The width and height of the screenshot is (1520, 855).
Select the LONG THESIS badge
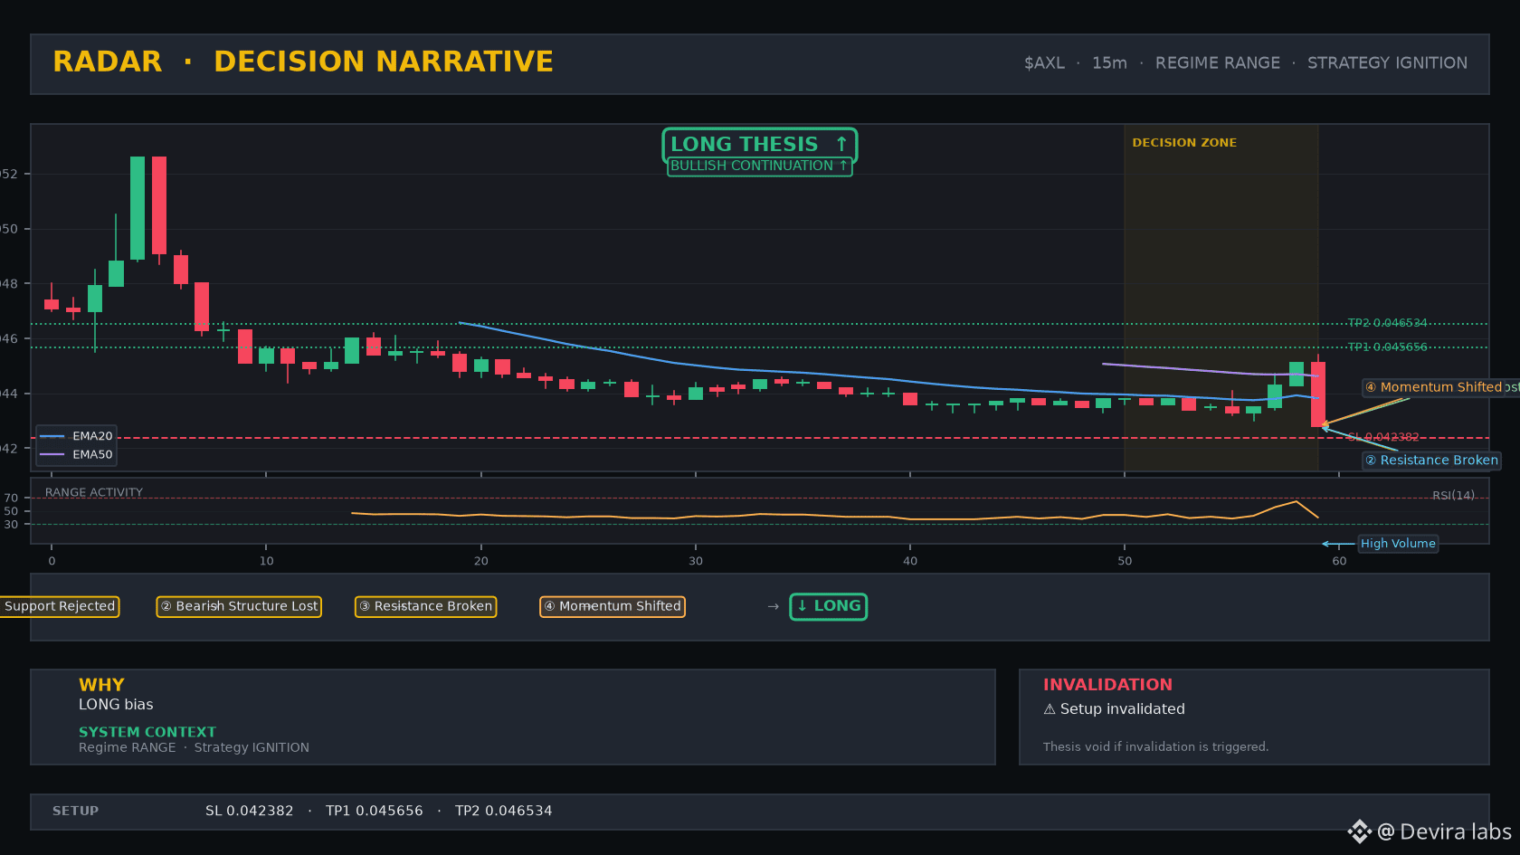coord(759,144)
